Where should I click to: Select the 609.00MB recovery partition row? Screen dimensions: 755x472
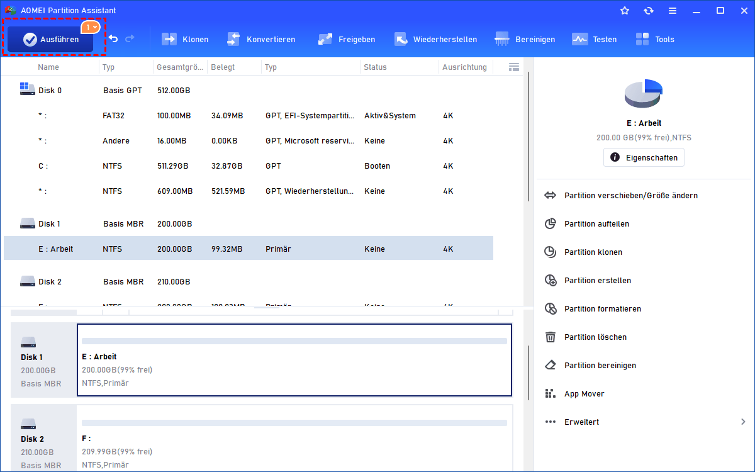(249, 191)
